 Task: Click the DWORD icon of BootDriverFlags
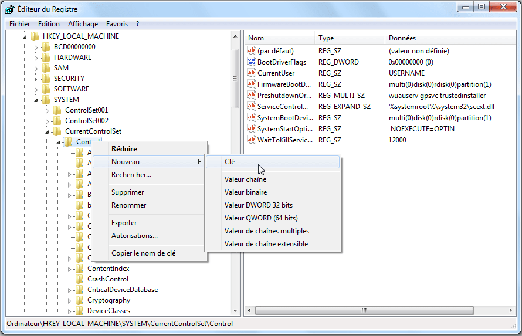coord(252,62)
